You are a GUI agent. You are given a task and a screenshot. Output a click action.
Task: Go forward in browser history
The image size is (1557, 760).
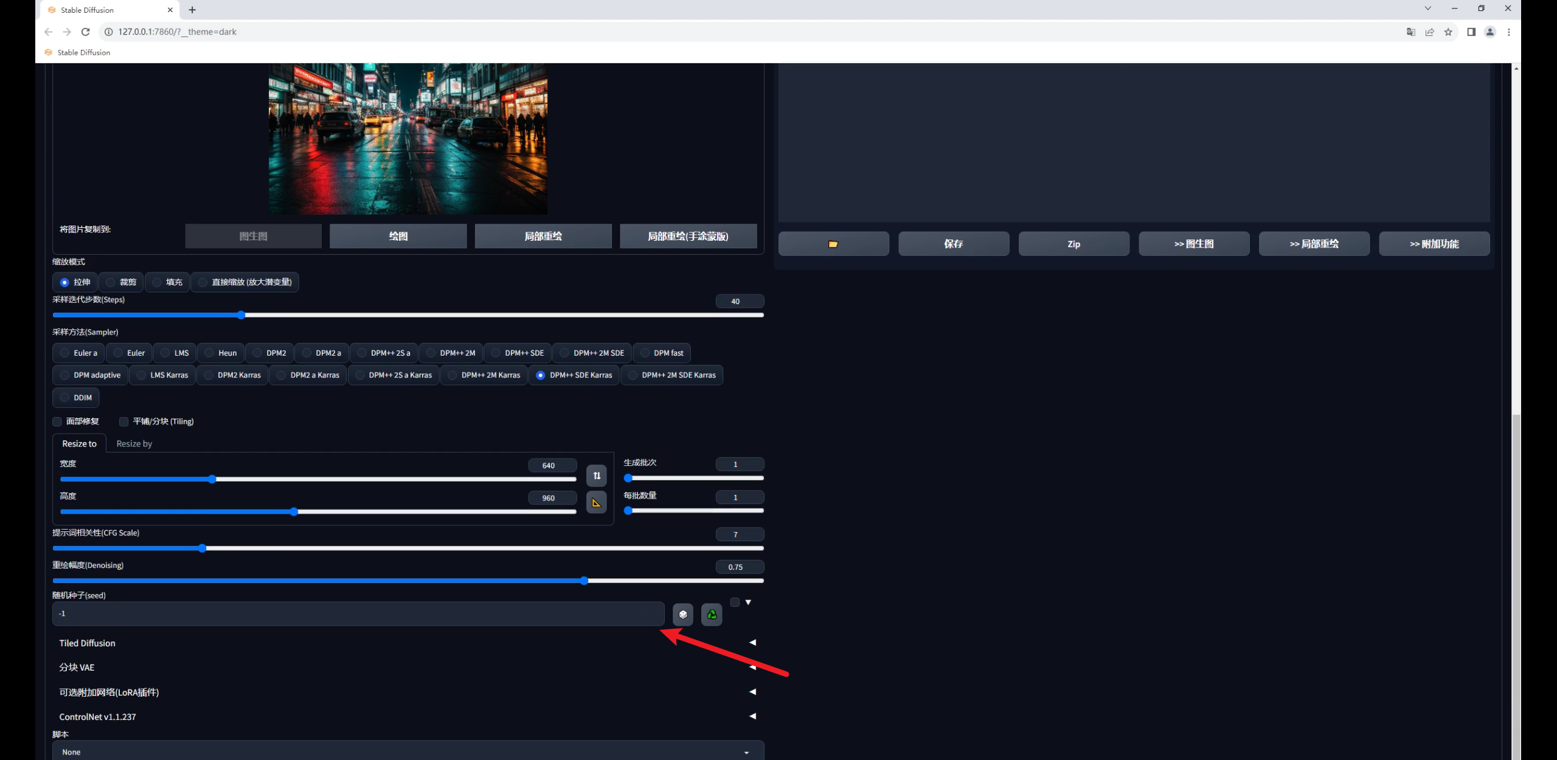click(x=67, y=32)
